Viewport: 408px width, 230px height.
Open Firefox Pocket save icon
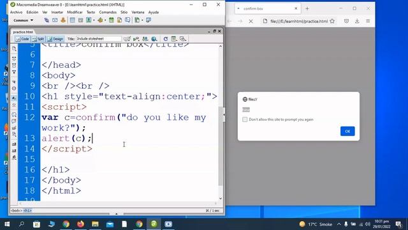(346, 21)
